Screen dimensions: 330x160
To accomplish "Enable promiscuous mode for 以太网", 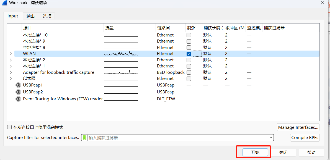I will tap(189, 78).
